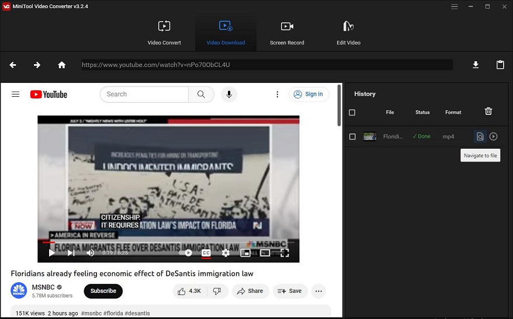Click the MiniTool Video Converter app logo

click(6, 6)
